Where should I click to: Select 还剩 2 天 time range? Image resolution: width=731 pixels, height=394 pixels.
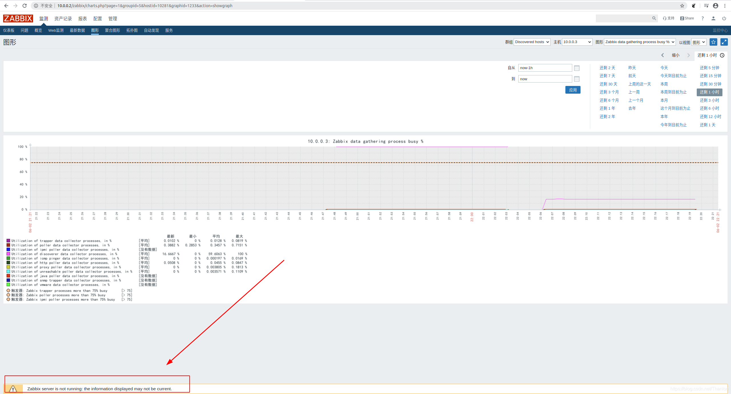coord(607,68)
